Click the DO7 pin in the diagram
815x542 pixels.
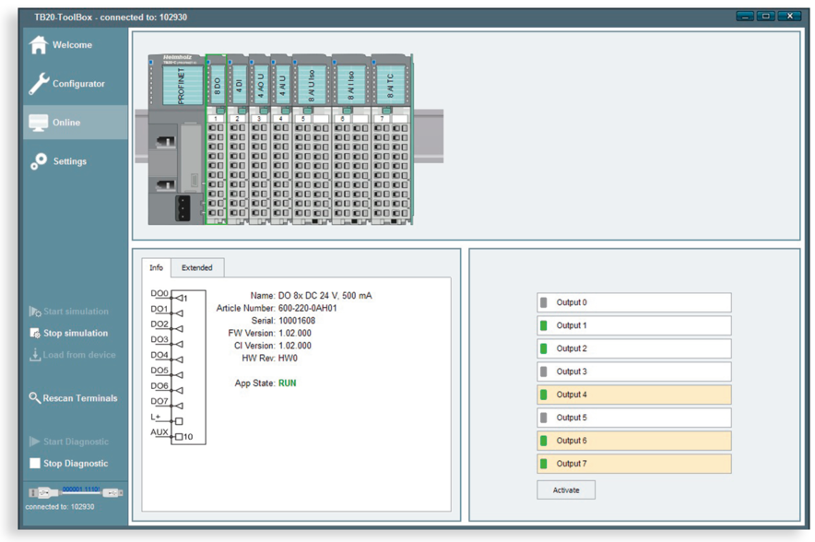click(159, 401)
